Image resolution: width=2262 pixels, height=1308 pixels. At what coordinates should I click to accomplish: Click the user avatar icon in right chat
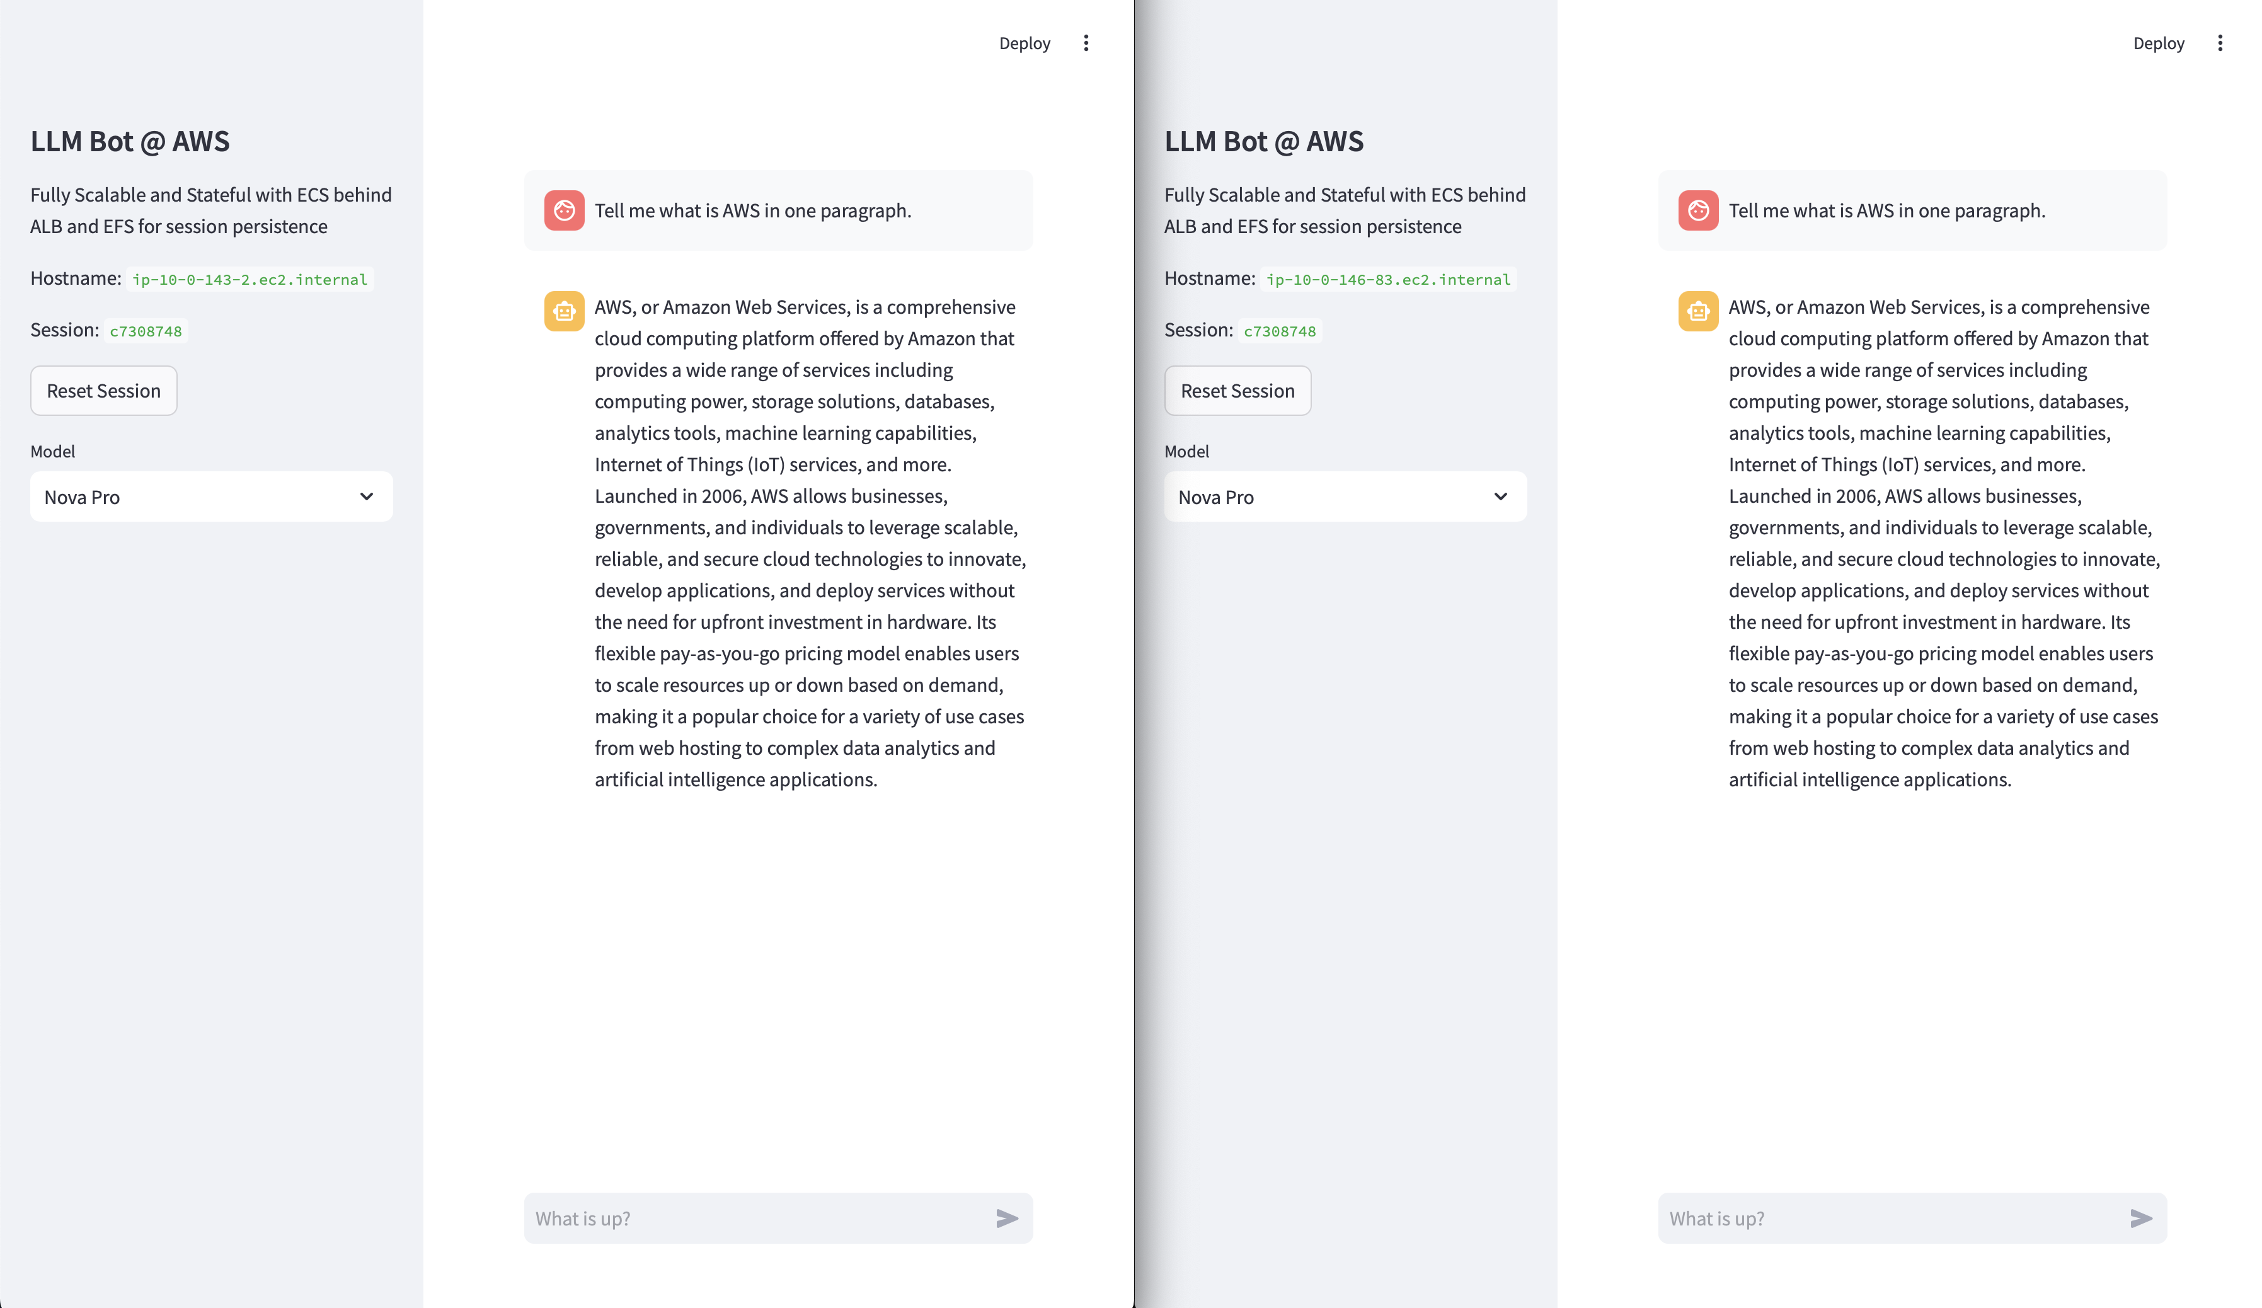coord(1697,210)
